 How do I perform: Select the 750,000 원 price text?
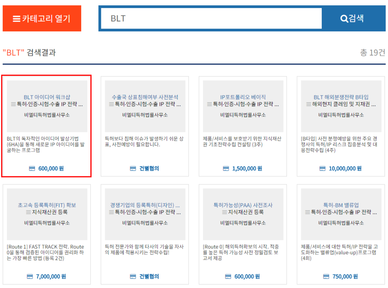click(345, 276)
